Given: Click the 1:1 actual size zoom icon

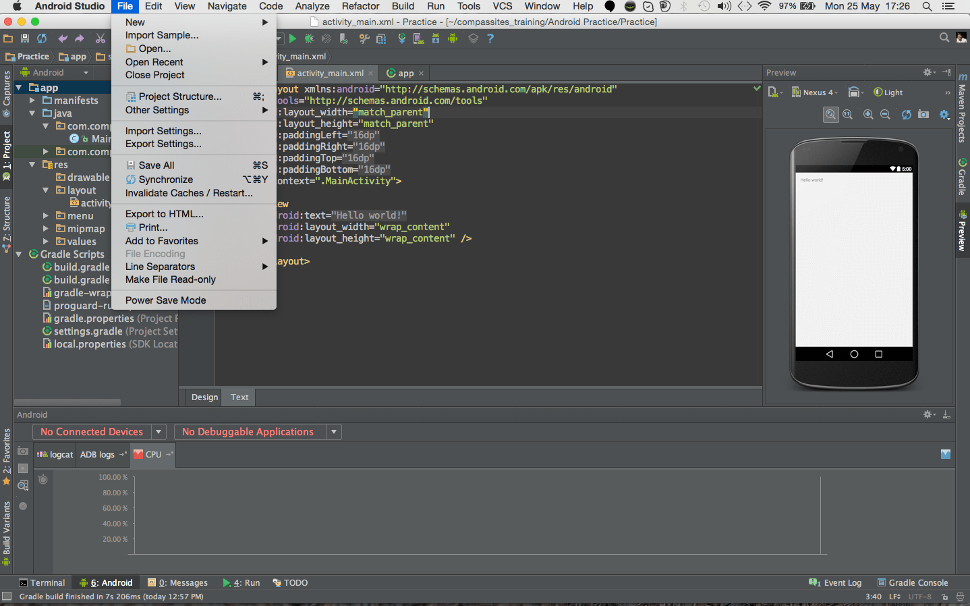Looking at the screenshot, I should pyautogui.click(x=848, y=115).
